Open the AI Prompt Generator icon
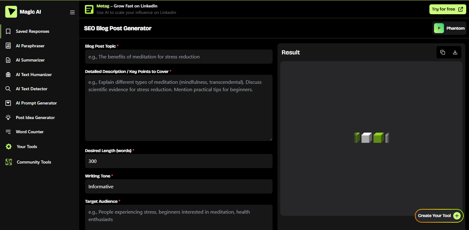 8,103
